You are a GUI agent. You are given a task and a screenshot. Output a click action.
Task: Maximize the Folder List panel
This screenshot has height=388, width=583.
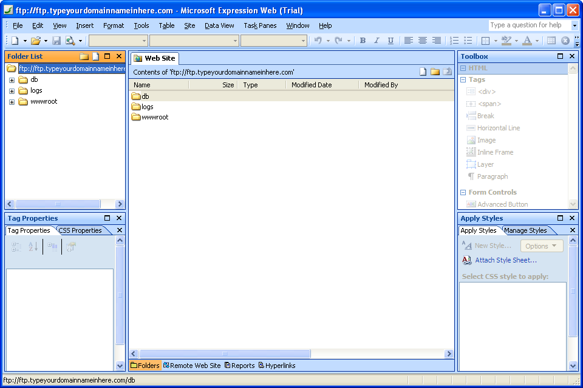click(107, 56)
